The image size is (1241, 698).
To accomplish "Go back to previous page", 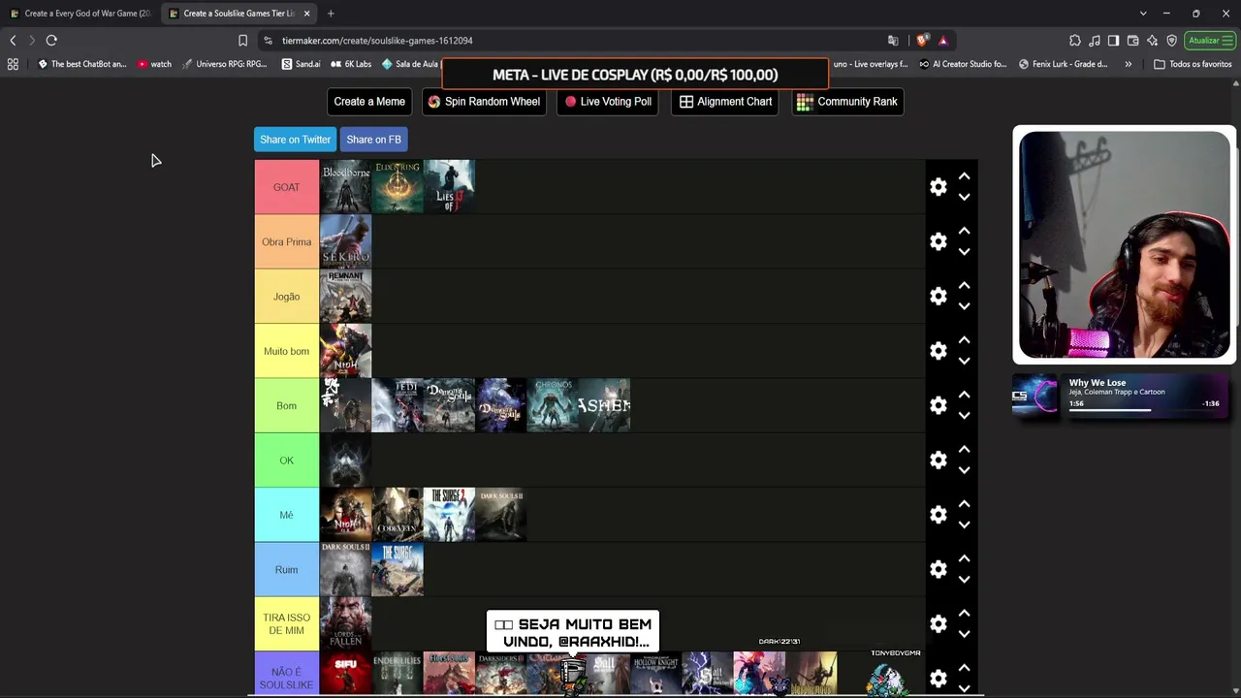I will (13, 41).
